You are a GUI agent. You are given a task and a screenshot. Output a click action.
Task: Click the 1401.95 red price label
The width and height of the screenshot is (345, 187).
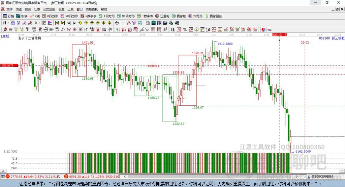pyautogui.click(x=88, y=43)
